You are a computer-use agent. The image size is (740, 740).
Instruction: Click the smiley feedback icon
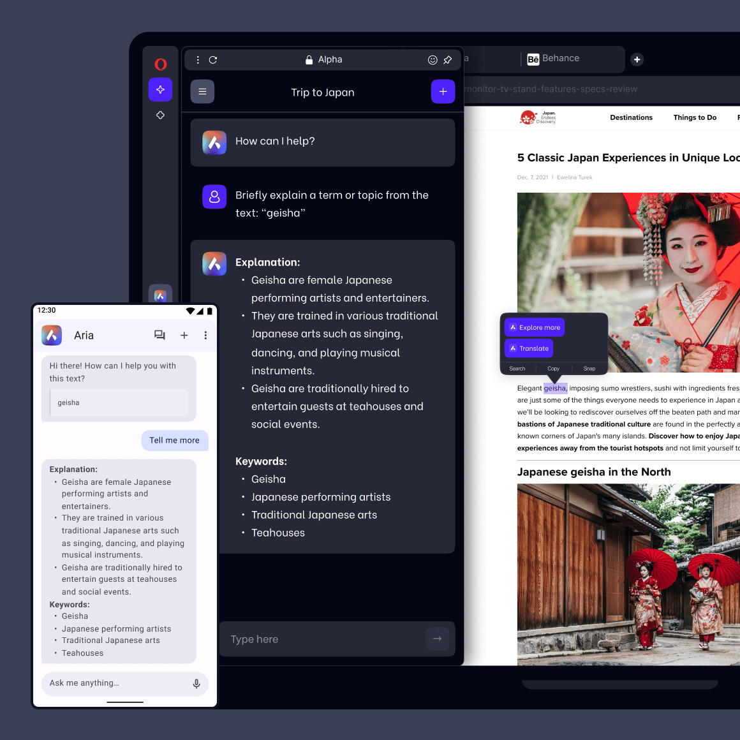433,60
